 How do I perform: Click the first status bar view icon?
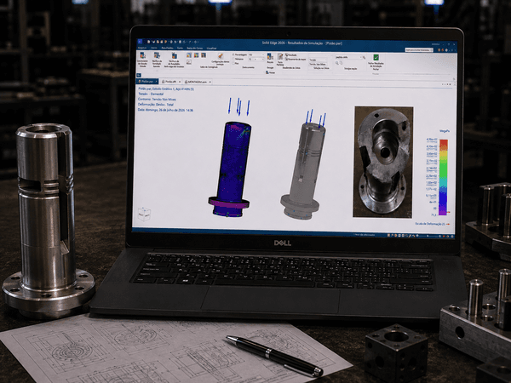pos(389,235)
